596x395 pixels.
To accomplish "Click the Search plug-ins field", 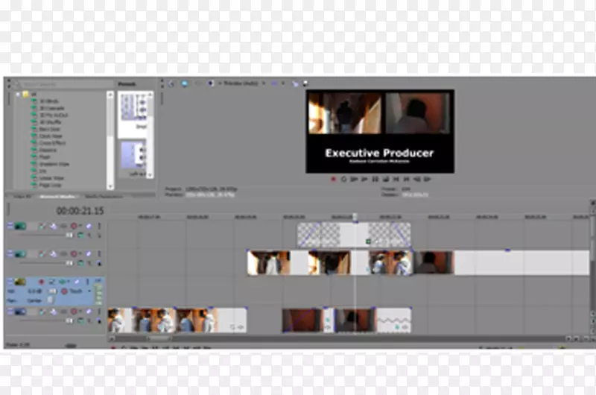I will [x=65, y=84].
